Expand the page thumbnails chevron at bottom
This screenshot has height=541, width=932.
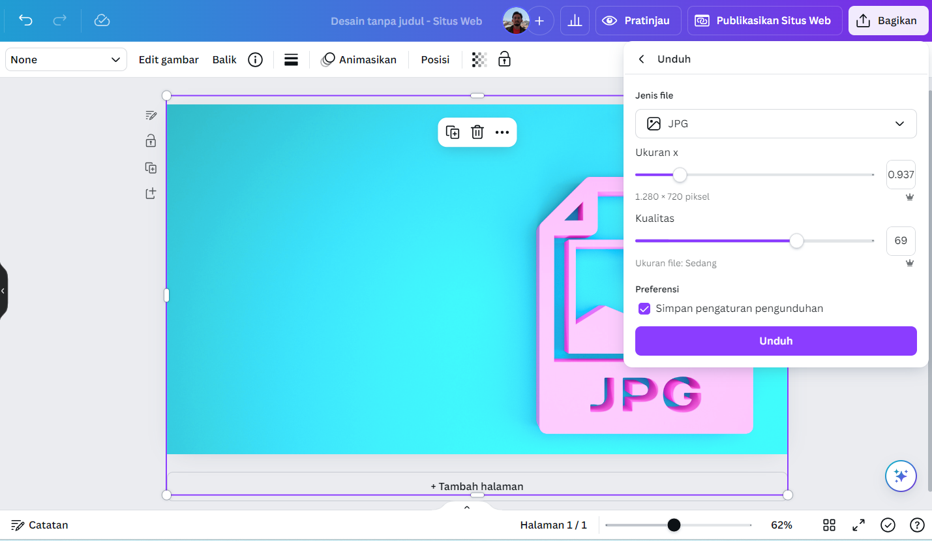tap(467, 508)
